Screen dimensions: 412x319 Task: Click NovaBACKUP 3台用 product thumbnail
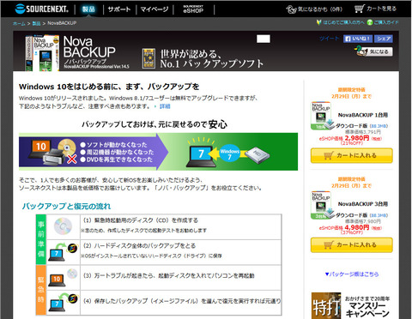click(x=322, y=205)
